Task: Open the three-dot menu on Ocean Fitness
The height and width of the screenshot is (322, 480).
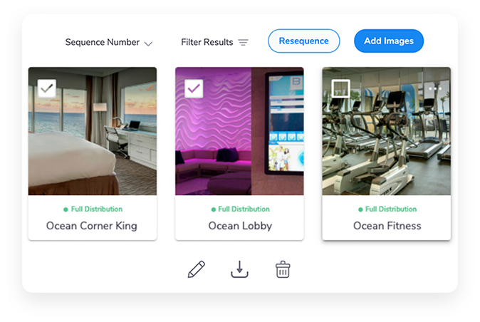Action: (x=435, y=88)
